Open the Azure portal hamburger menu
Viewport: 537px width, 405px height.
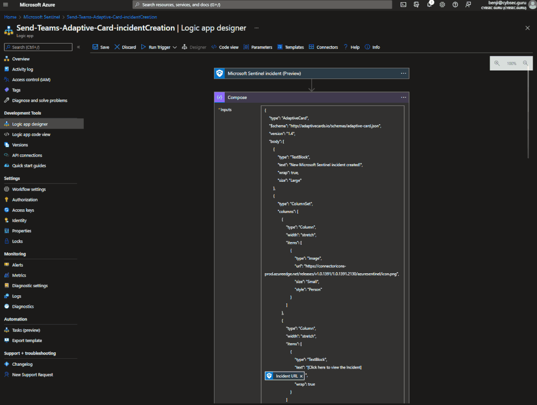pyautogui.click(x=5, y=5)
